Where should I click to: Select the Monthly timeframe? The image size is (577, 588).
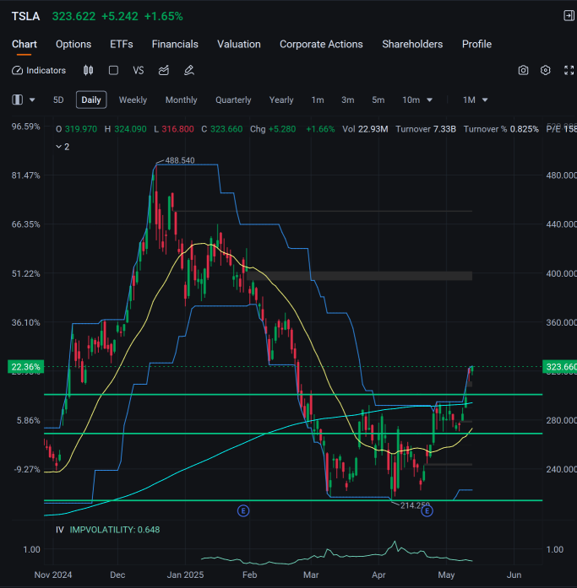[182, 100]
